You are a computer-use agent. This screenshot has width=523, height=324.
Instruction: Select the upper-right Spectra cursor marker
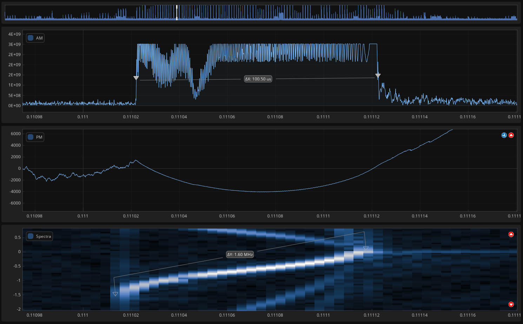pyautogui.click(x=366, y=248)
